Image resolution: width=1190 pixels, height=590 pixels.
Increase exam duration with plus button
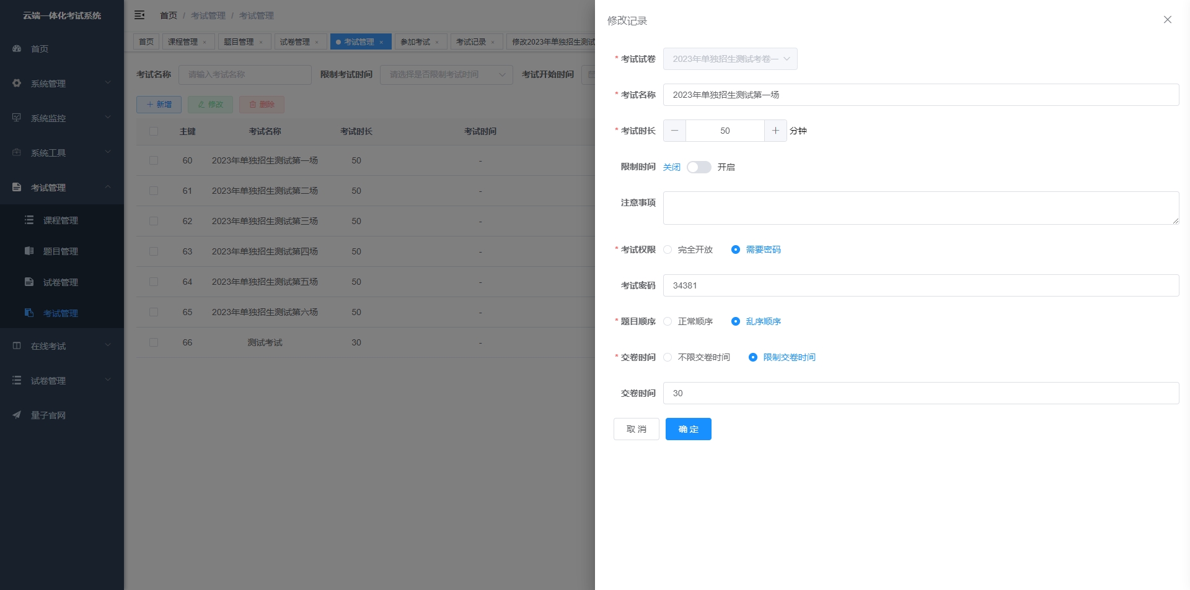775,131
